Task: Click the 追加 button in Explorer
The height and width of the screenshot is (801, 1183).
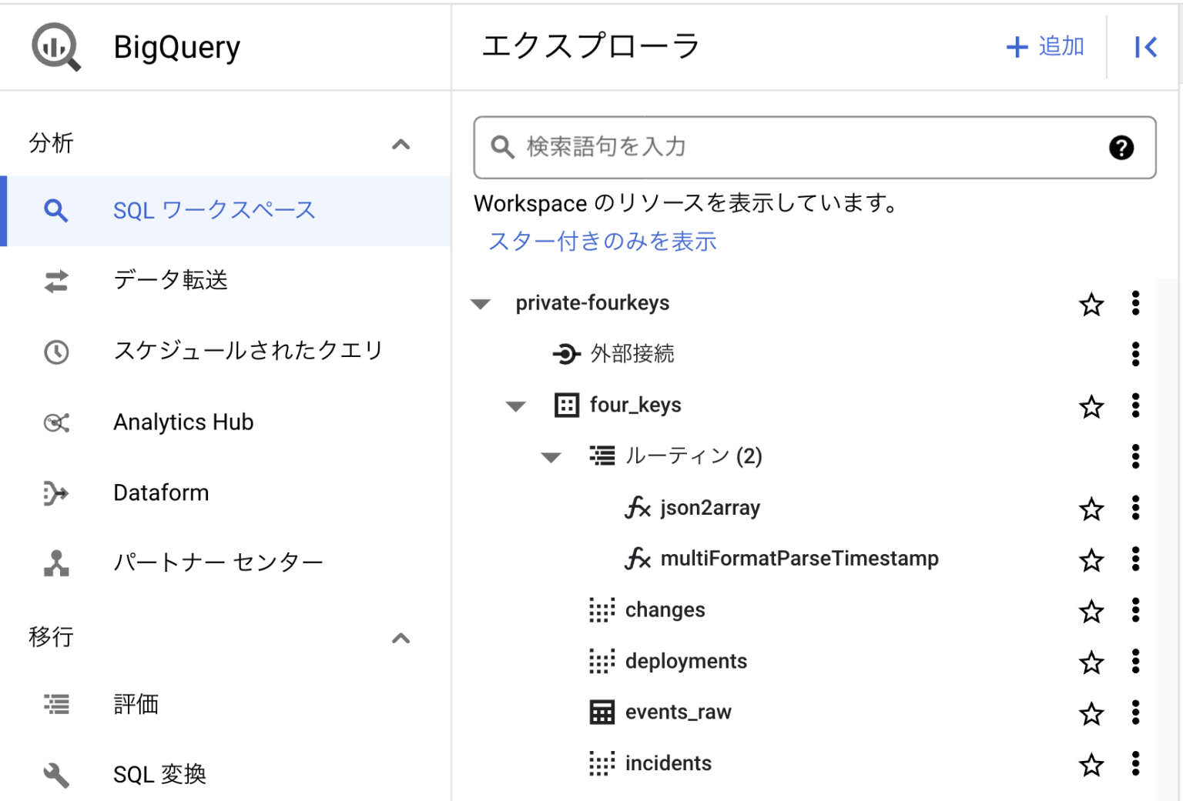Action: click(1044, 47)
